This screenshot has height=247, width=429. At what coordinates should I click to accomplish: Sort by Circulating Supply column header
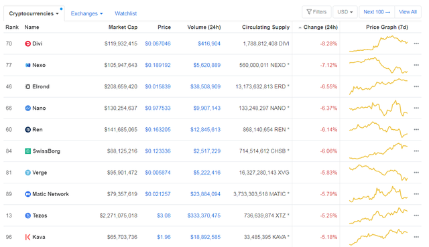click(x=265, y=27)
